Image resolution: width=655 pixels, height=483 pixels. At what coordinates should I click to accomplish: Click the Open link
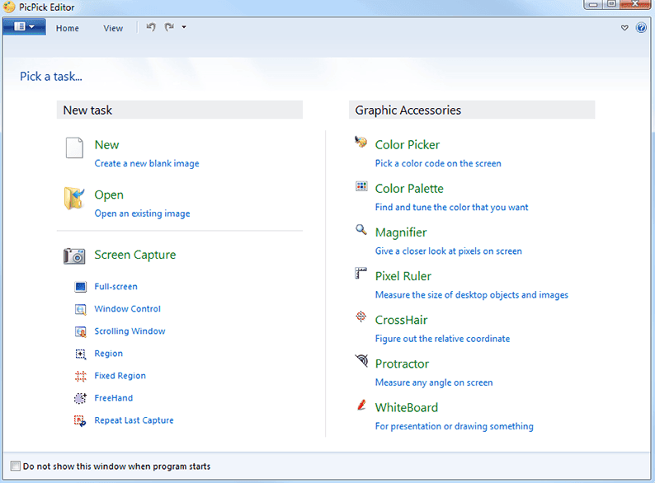point(109,195)
